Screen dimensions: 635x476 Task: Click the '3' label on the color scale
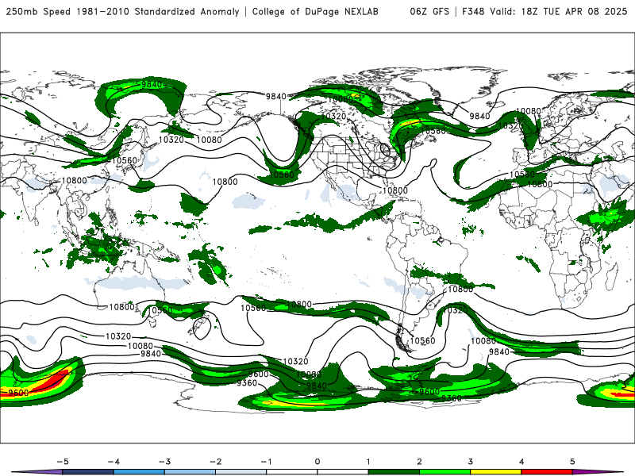(x=470, y=462)
